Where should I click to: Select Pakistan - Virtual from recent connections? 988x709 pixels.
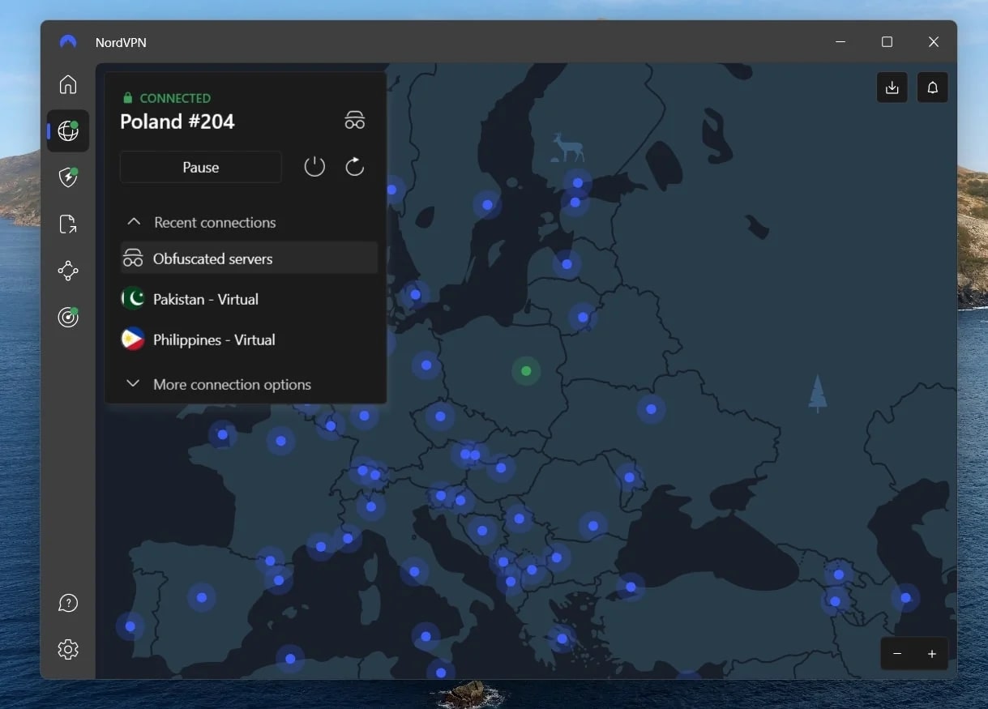[205, 299]
